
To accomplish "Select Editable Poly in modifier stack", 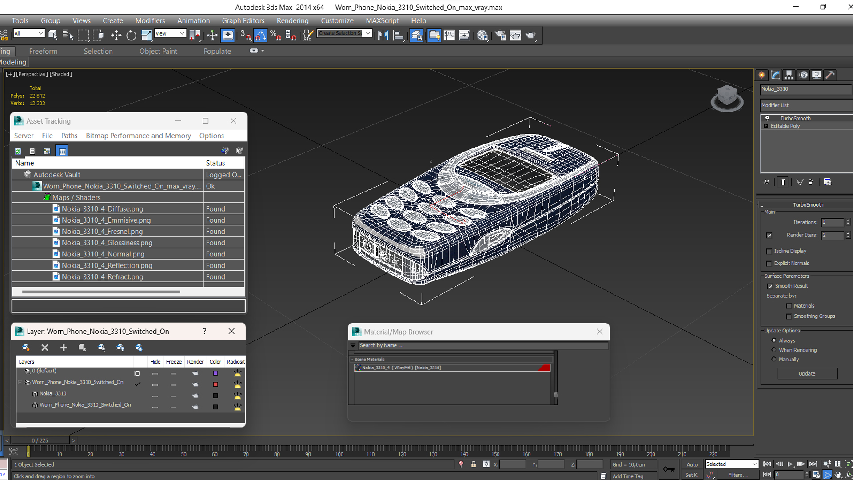I will [x=785, y=126].
